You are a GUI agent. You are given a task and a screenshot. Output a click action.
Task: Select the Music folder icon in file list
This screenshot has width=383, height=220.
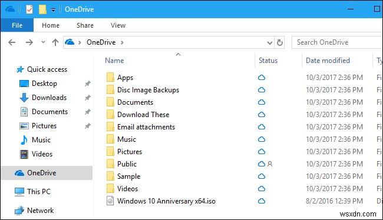click(x=110, y=139)
